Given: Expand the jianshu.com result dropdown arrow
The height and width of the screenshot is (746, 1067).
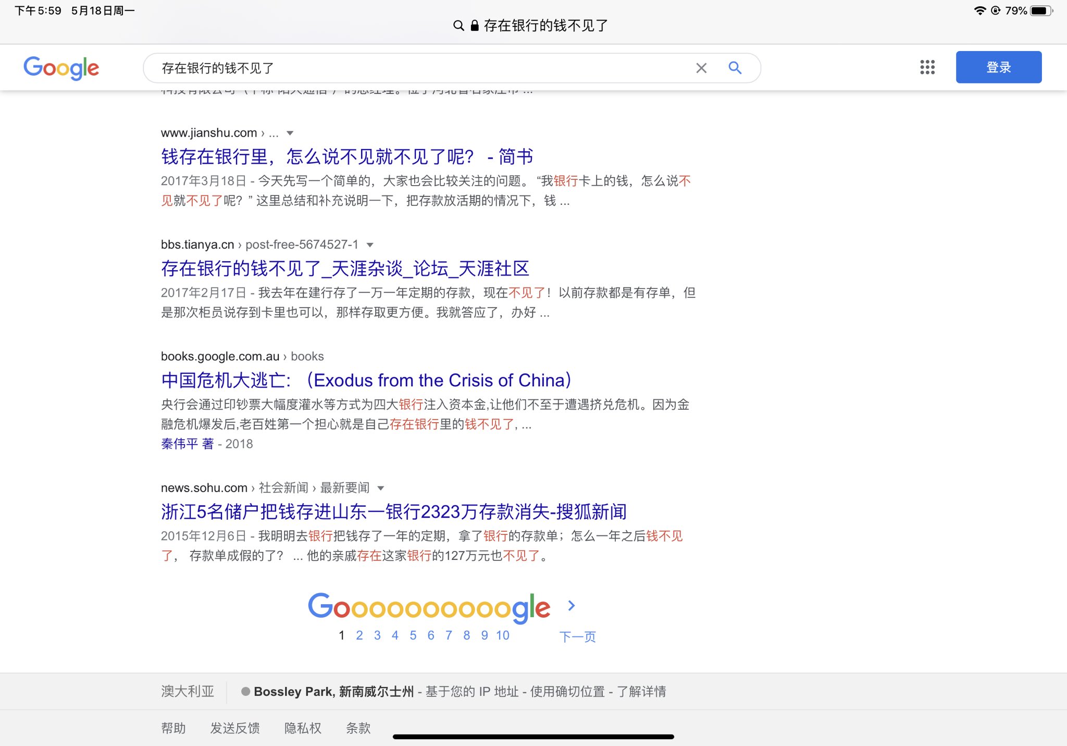Looking at the screenshot, I should pyautogui.click(x=290, y=133).
